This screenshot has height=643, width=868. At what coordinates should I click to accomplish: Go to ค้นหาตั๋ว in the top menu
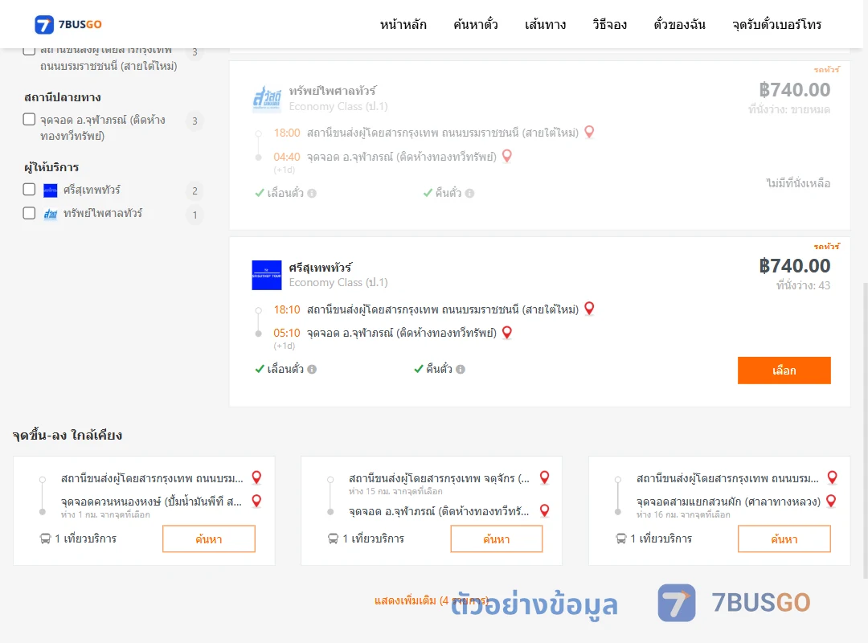coord(476,24)
